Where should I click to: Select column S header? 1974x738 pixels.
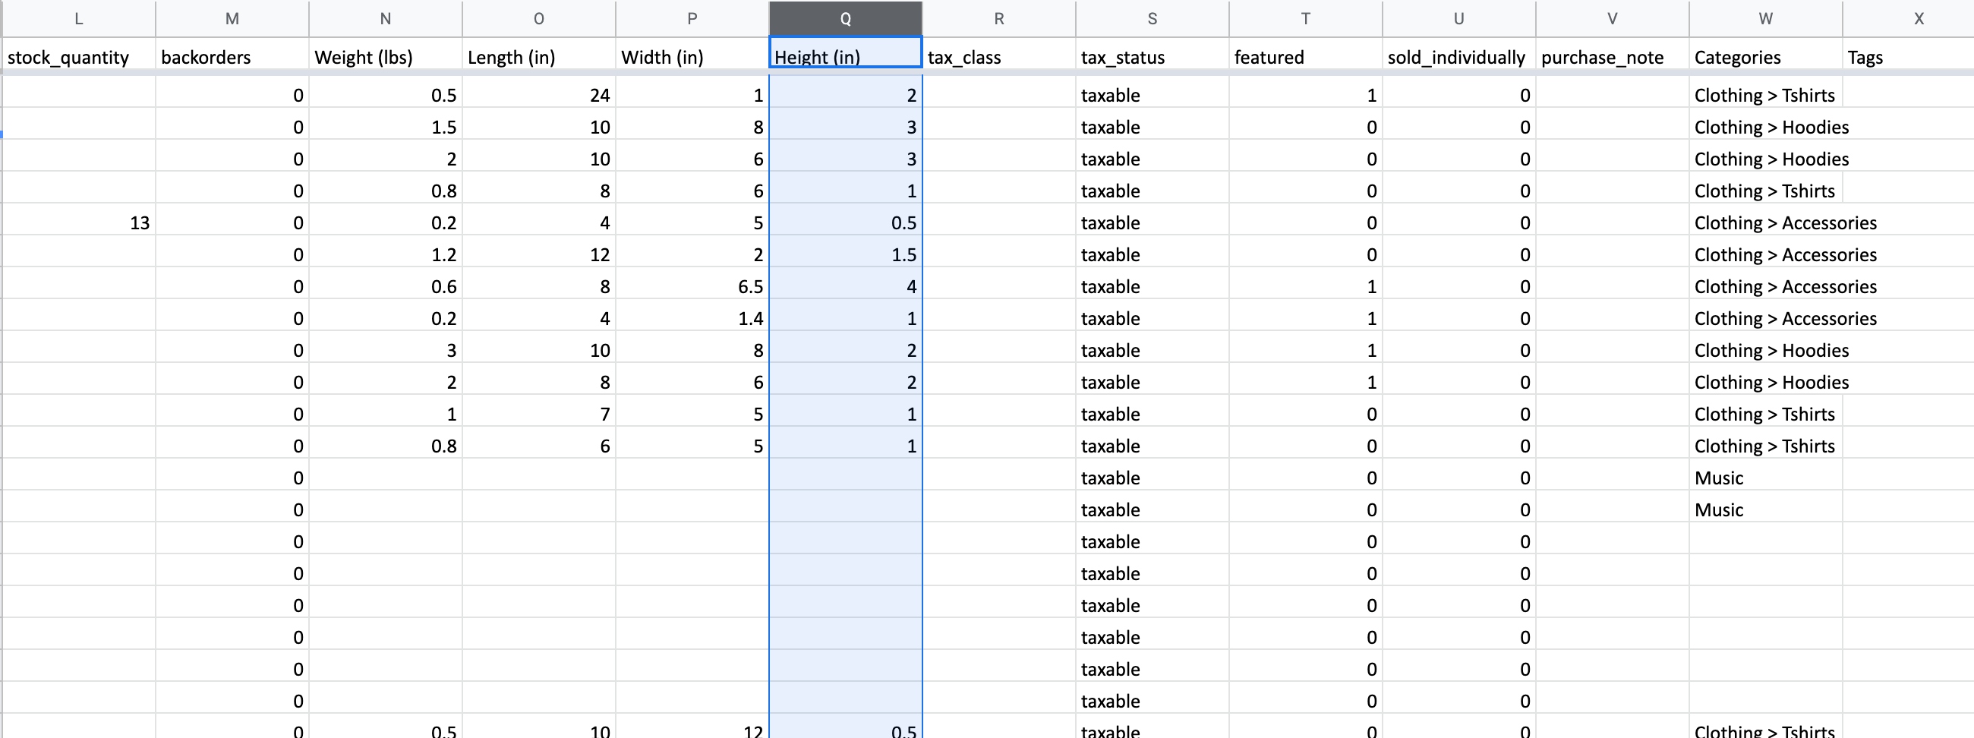point(1152,19)
